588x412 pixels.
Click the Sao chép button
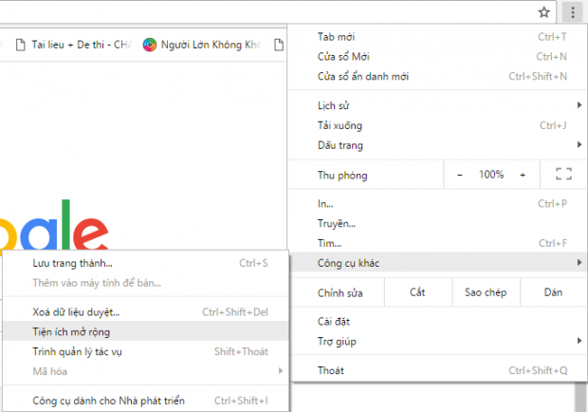pyautogui.click(x=485, y=292)
